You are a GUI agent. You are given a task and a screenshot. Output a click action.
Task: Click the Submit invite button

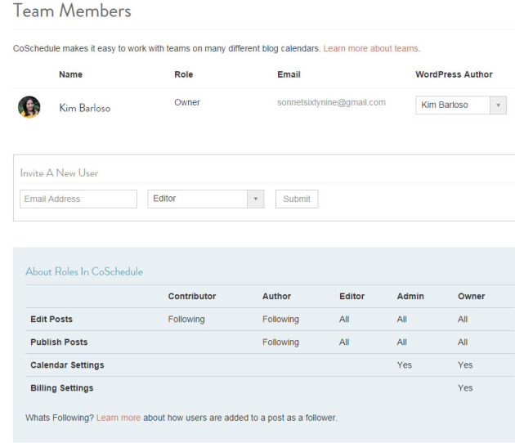coord(297,199)
